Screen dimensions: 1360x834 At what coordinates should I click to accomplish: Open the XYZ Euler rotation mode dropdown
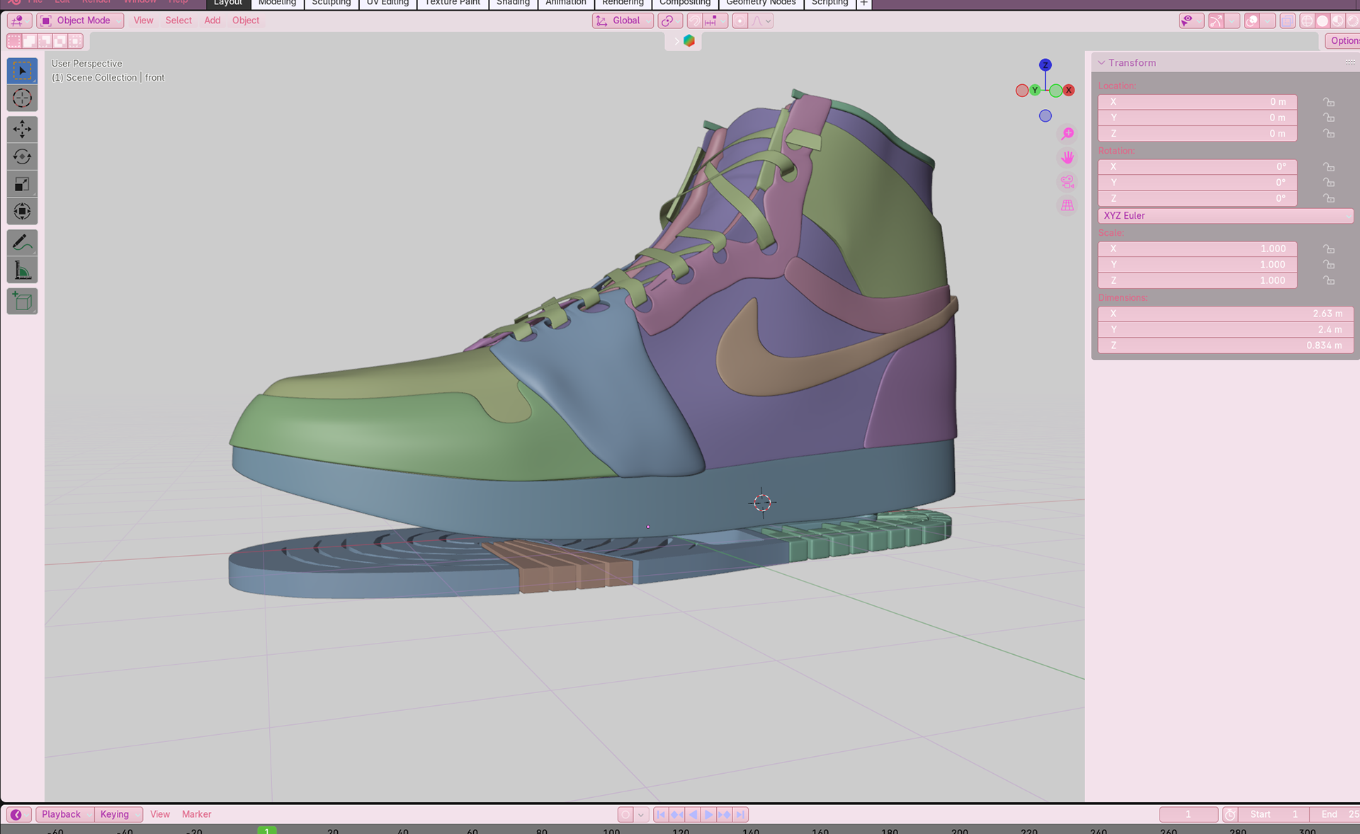[1225, 216]
